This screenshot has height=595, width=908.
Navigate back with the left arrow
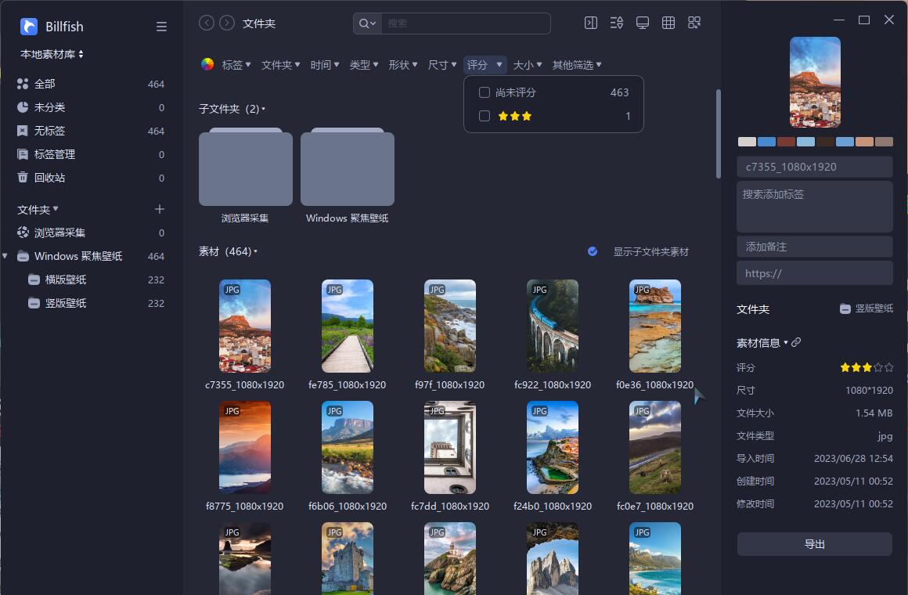pos(207,23)
